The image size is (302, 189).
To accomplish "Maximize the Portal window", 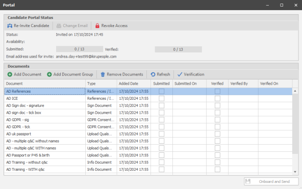I will [x=282, y=5].
